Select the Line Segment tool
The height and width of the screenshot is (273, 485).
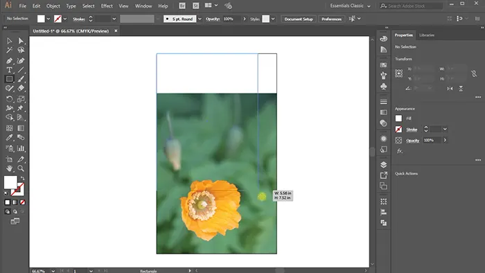21,70
